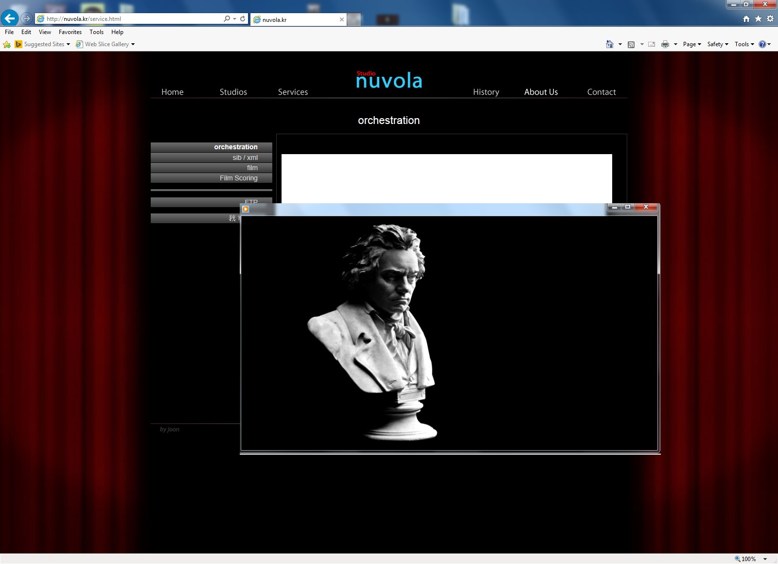Select orchestration in the side menu
Image resolution: width=778 pixels, height=564 pixels.
tap(212, 147)
